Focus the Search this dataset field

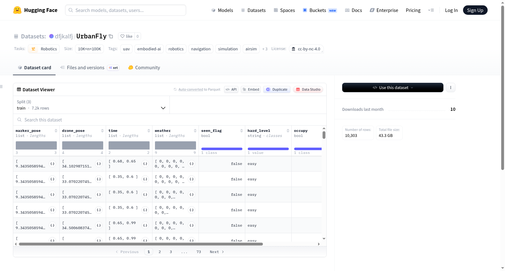[170, 120]
